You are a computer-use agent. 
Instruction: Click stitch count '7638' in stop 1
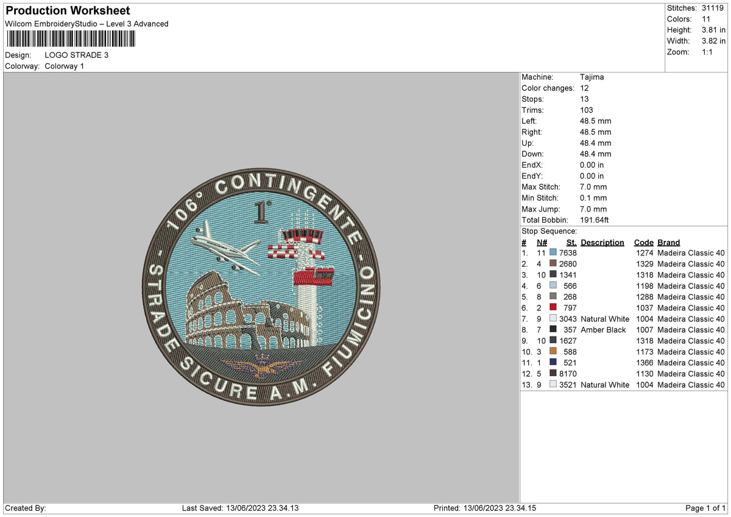tap(568, 252)
